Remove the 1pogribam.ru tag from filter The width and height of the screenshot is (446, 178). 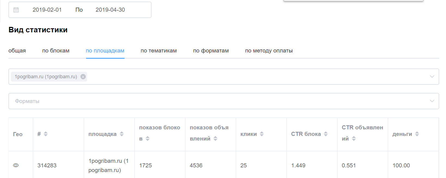click(83, 77)
